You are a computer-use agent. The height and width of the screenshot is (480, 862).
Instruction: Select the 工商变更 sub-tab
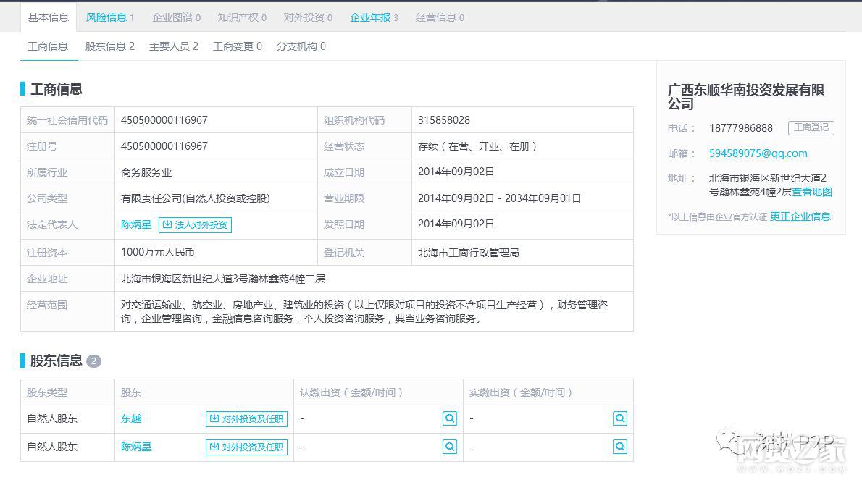pos(237,46)
